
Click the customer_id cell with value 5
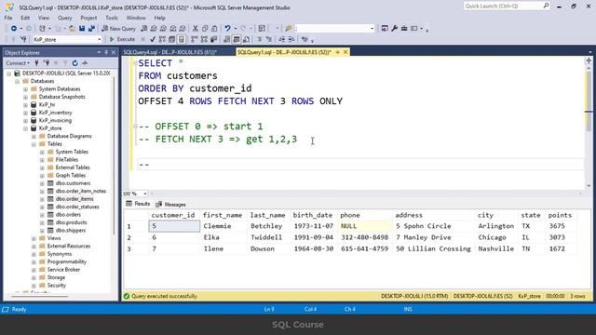pyautogui.click(x=174, y=226)
